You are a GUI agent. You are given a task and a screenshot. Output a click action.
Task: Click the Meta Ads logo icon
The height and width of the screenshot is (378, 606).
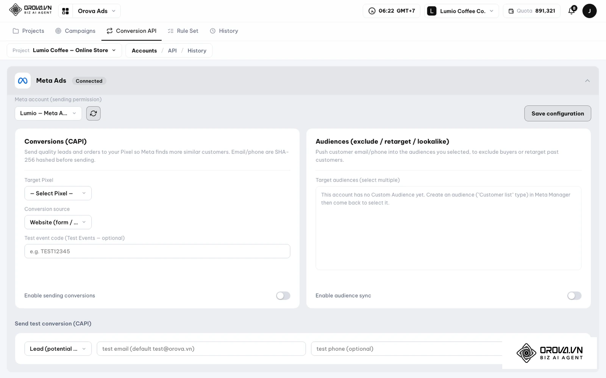coord(23,81)
